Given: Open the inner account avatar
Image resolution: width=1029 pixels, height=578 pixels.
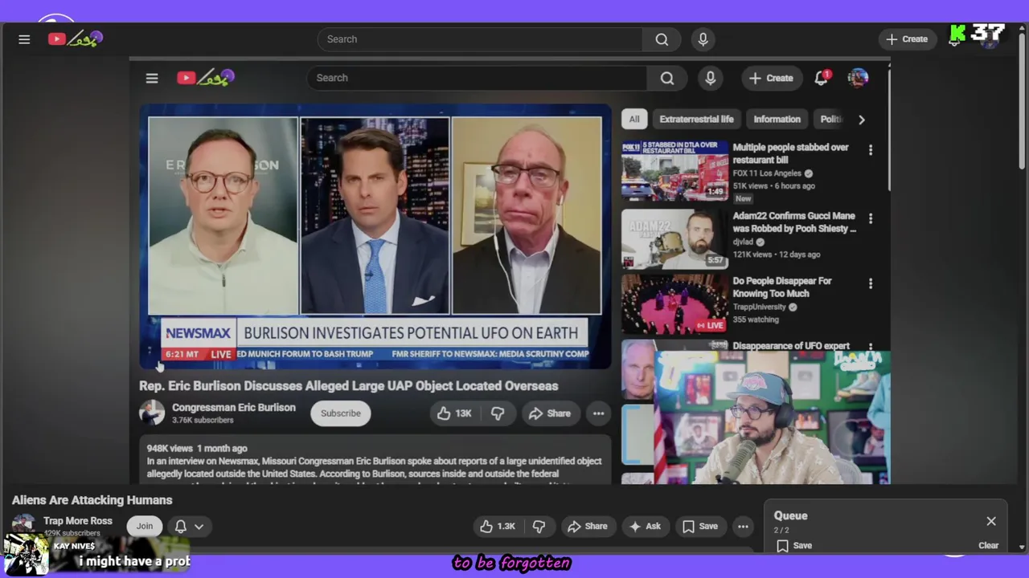Looking at the screenshot, I should [858, 78].
